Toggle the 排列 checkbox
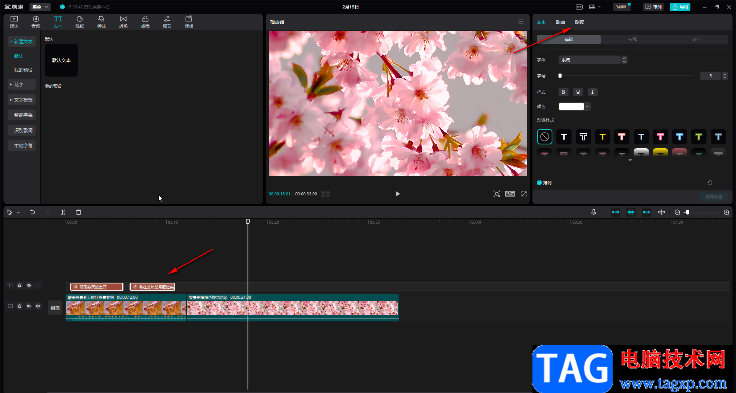The width and height of the screenshot is (736, 393). point(539,183)
